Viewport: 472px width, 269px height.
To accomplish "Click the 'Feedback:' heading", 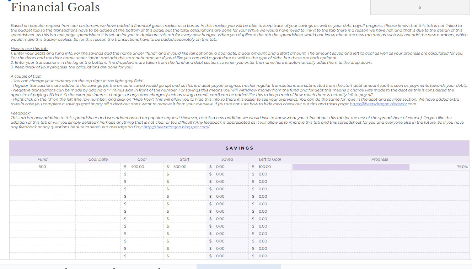I will pos(20,113).
